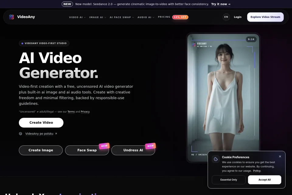Click the announcement text about Seedance 2.0
Image resolution: width=292 pixels, height=195 pixels.
[x=142, y=4]
